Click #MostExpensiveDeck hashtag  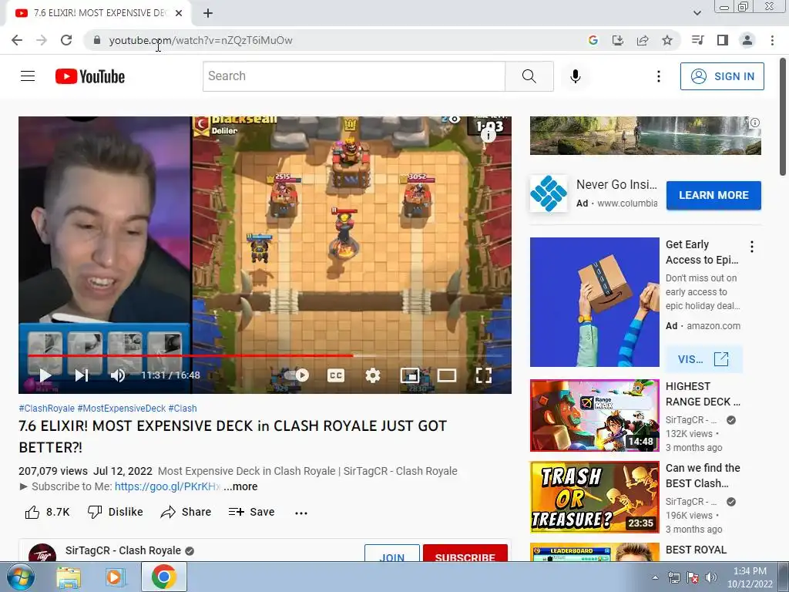click(x=121, y=409)
